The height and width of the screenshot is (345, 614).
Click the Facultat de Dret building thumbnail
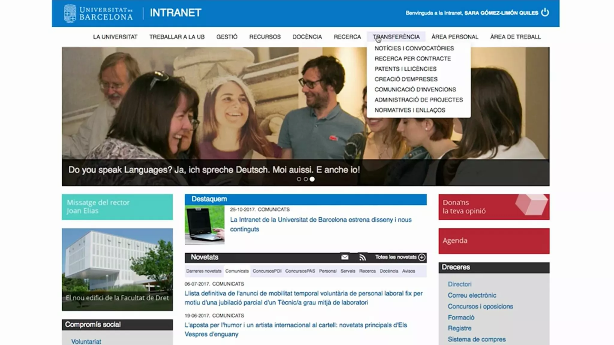coord(117,269)
